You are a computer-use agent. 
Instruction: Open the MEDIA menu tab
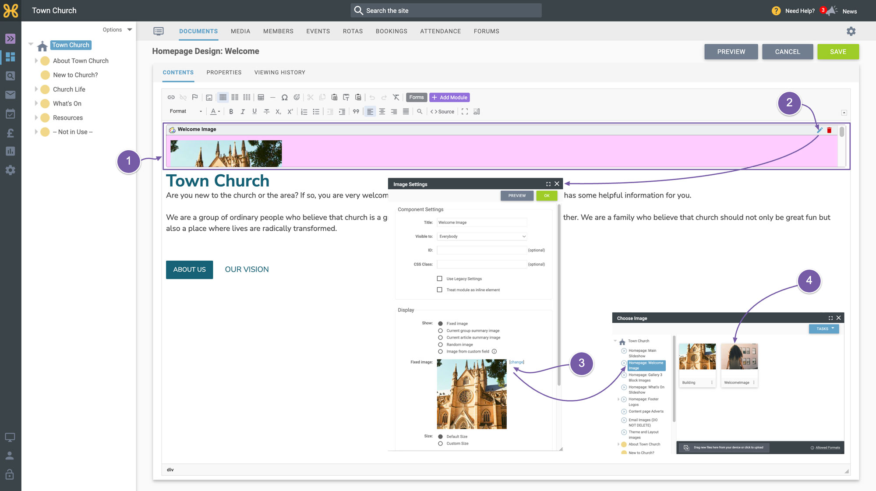coord(240,32)
